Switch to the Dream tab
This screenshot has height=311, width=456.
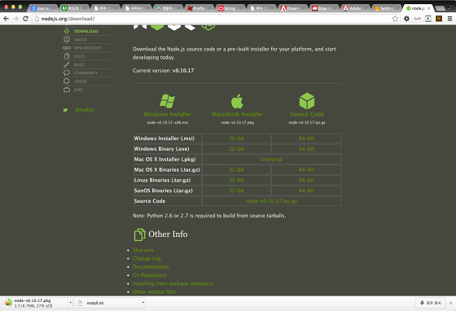pos(292,8)
